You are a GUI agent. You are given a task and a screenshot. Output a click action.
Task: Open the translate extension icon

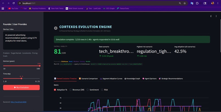(x=192, y=3)
